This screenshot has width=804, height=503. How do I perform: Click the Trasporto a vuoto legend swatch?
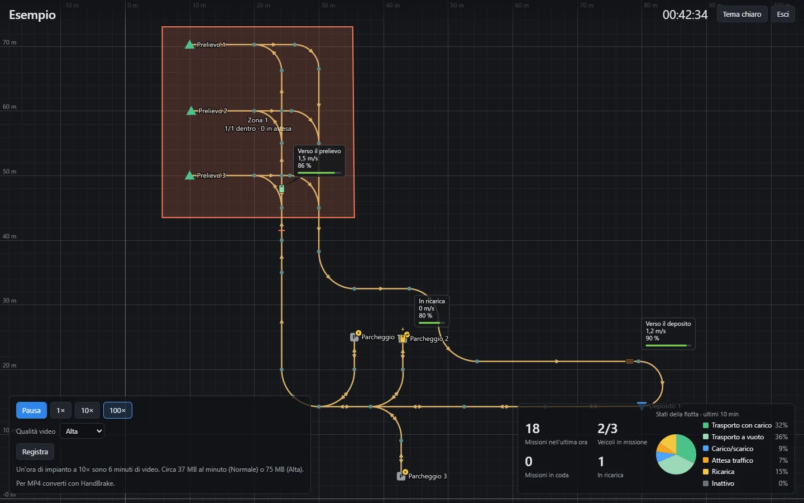[706, 437]
